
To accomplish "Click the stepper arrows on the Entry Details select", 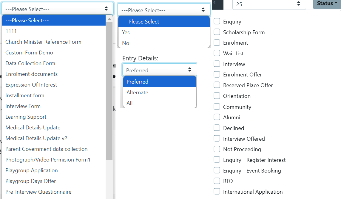I will [190, 70].
